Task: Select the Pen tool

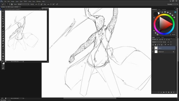Action: (x=3, y=46)
